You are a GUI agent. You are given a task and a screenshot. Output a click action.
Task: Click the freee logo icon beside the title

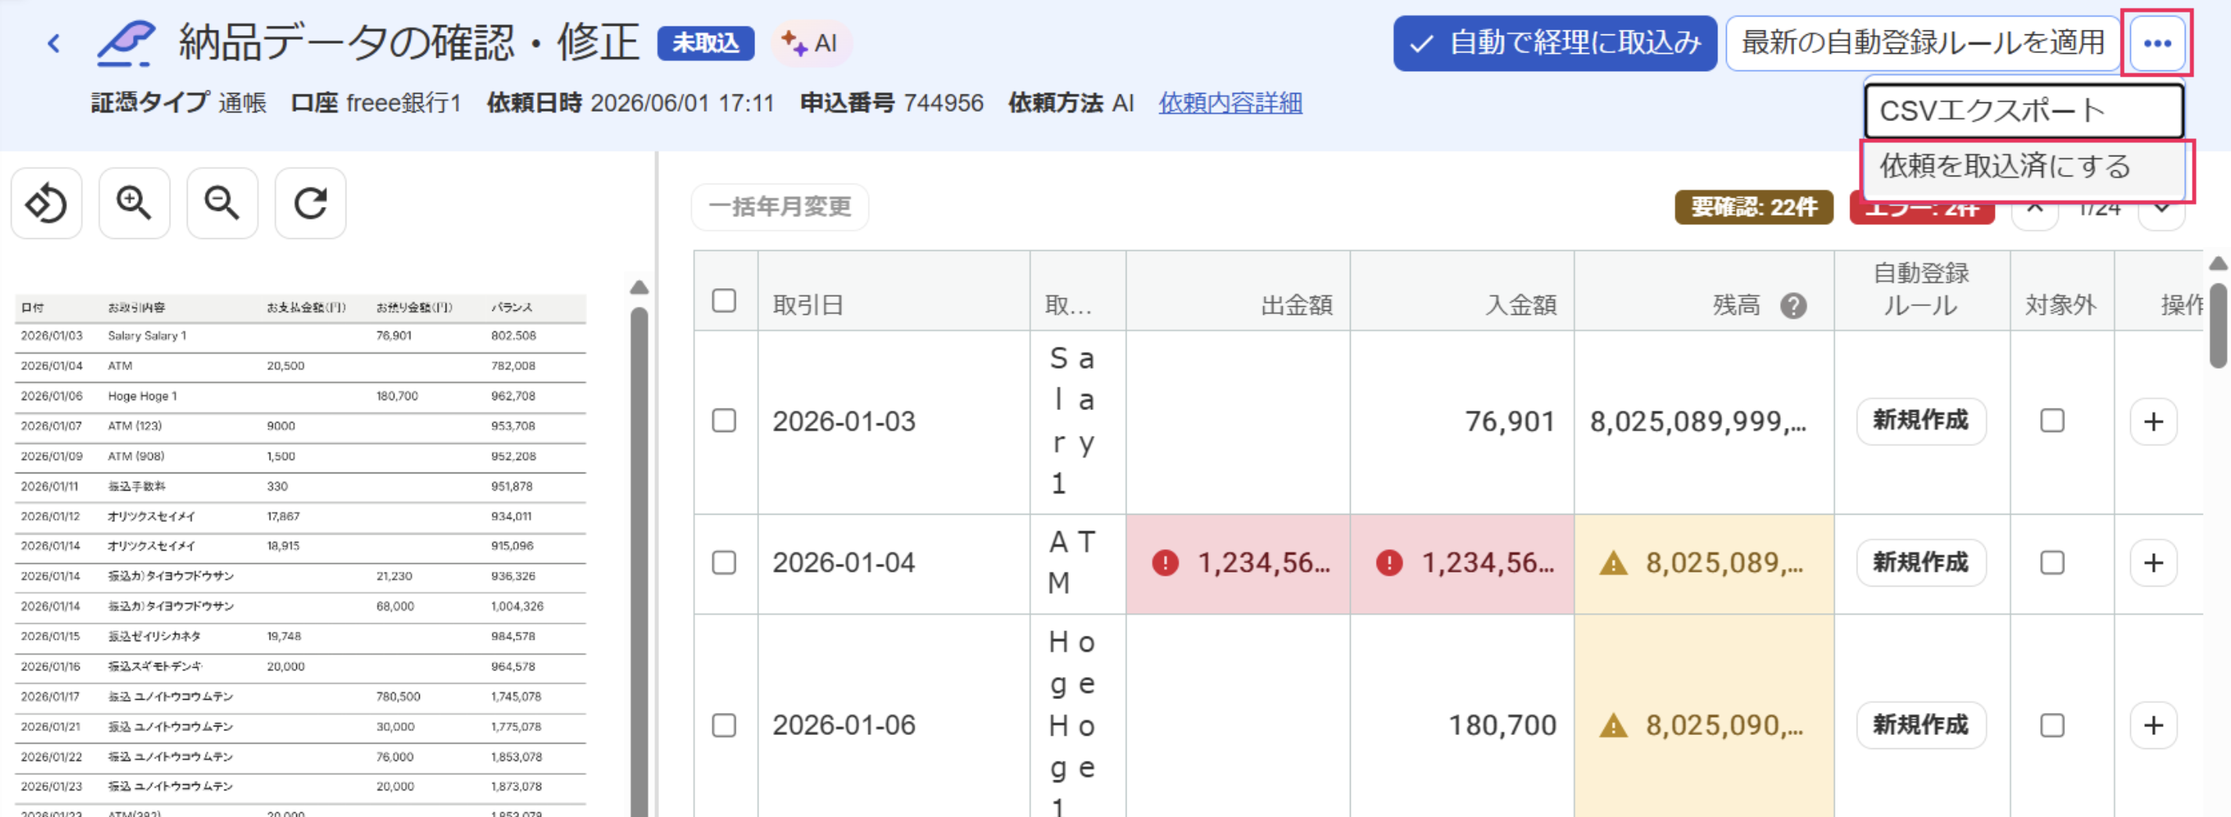127,43
